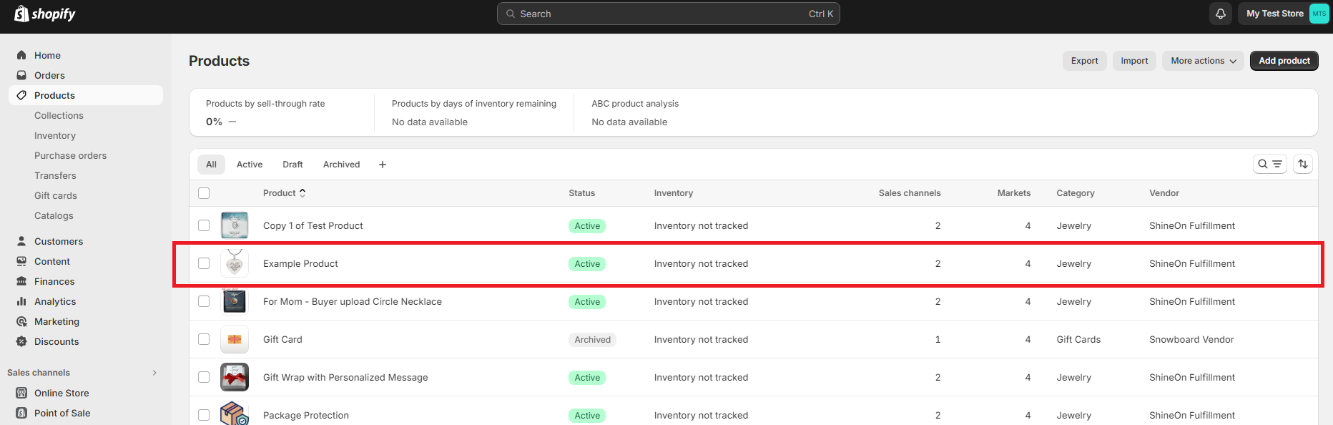
Task: Click Gift Cards category cell
Action: click(x=1078, y=339)
